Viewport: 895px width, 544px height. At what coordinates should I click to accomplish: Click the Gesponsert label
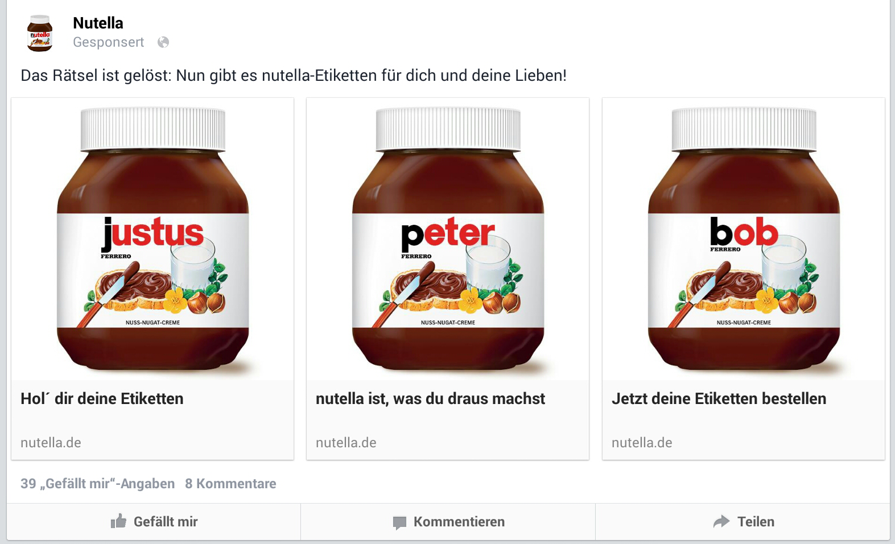coord(109,42)
